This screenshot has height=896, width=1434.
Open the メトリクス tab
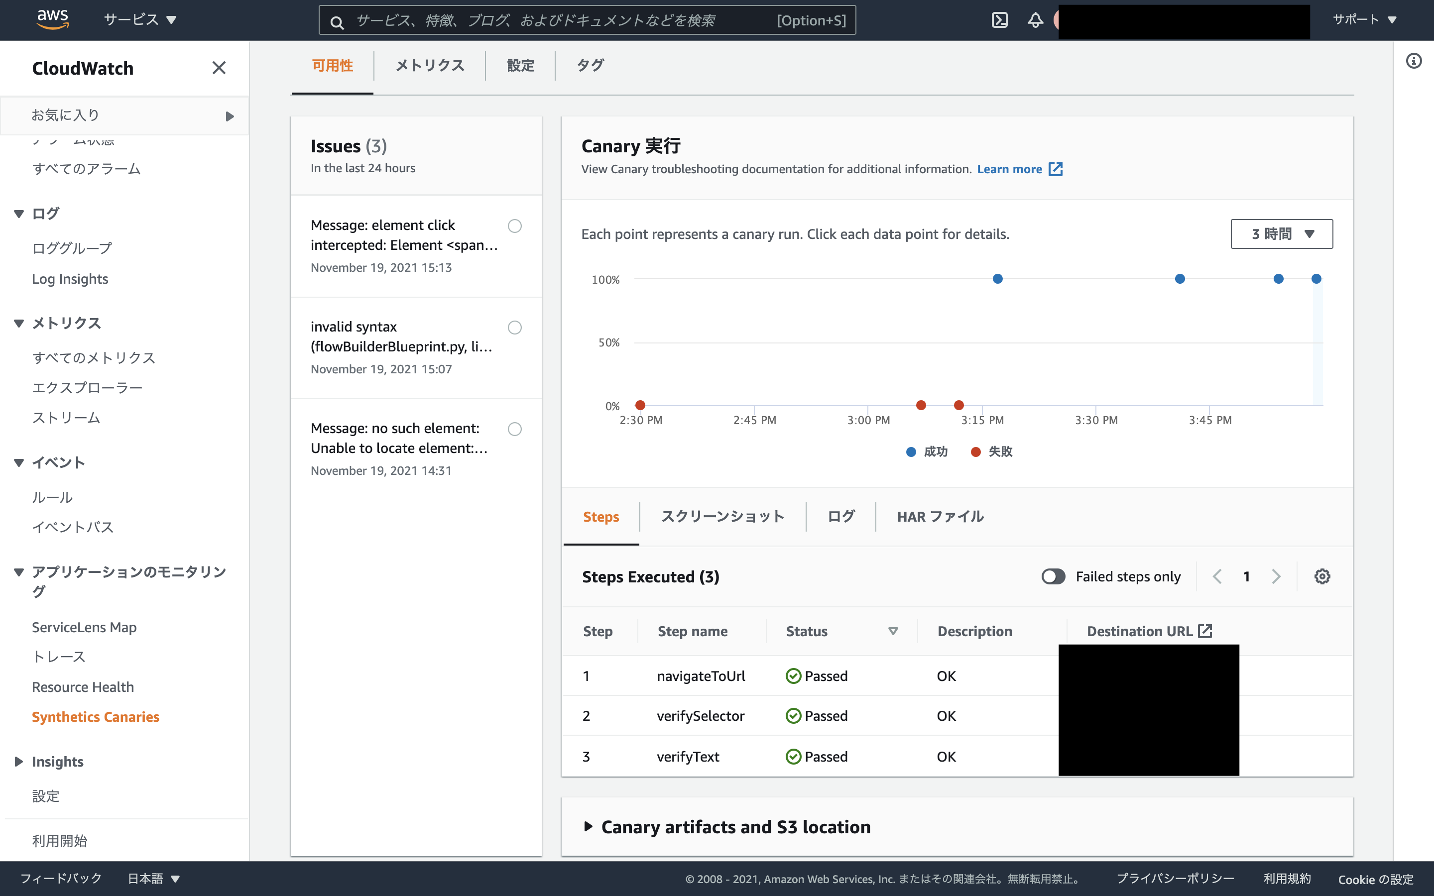pos(430,65)
